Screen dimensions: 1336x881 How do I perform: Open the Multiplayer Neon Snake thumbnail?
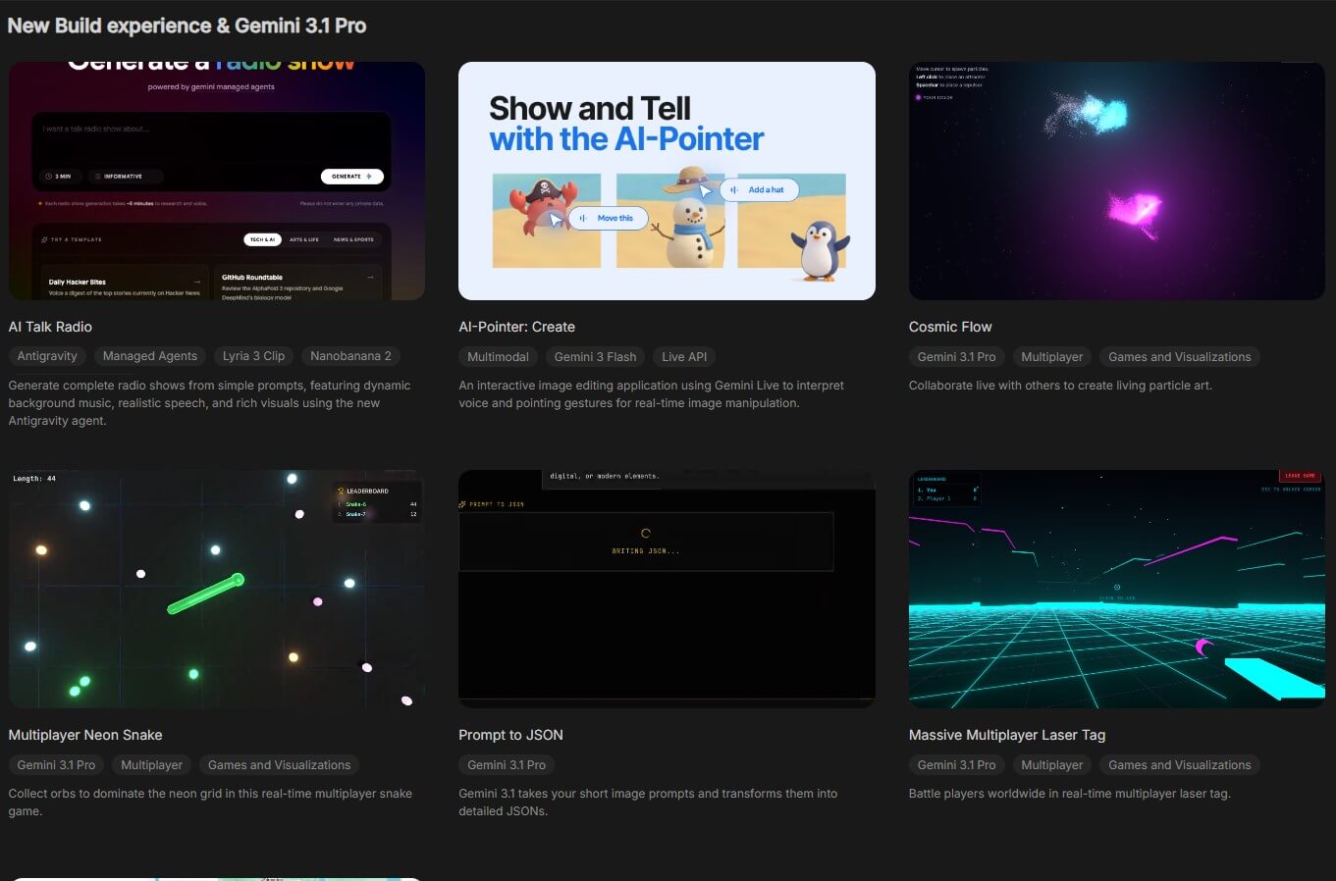click(x=217, y=589)
